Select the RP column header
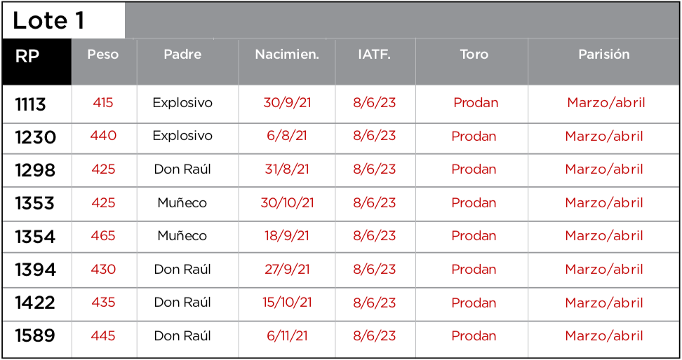This screenshot has width=682, height=360. click(27, 56)
